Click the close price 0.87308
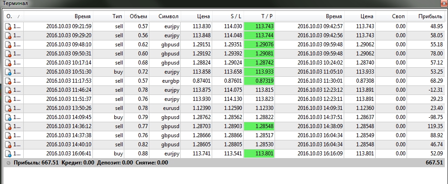Image resolution: width=448 pixels, height=184 pixels. coord(365,81)
